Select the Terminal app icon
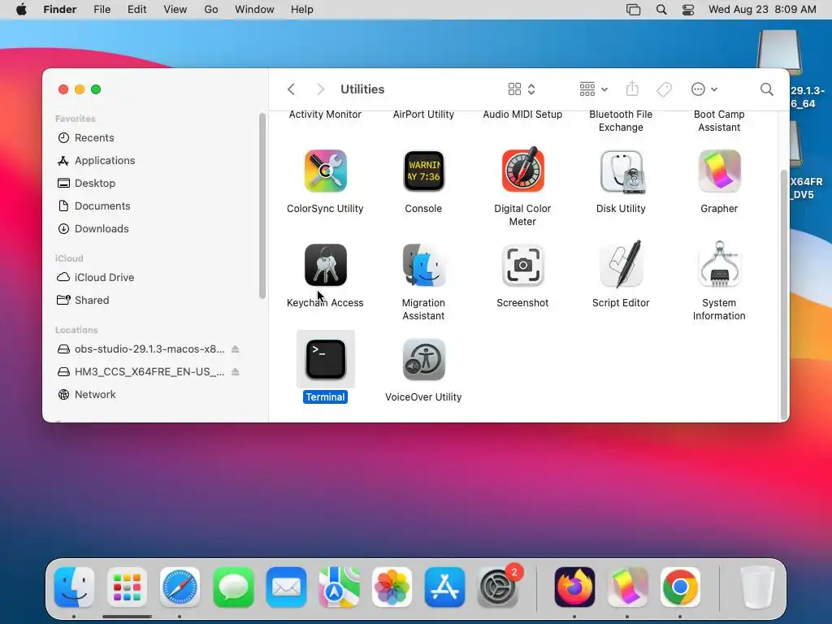This screenshot has width=832, height=624. [x=325, y=359]
